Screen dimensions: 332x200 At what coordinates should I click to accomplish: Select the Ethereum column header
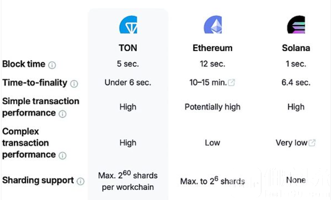tap(213, 48)
